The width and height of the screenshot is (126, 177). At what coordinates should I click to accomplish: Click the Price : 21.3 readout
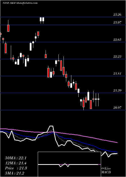click(16, 168)
